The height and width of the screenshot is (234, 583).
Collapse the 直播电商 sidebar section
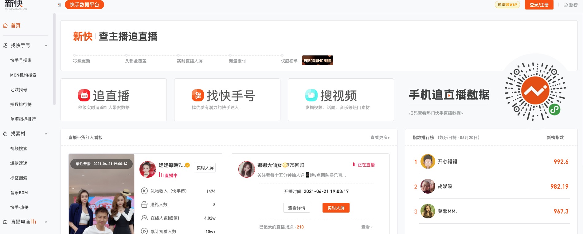[x=46, y=222]
